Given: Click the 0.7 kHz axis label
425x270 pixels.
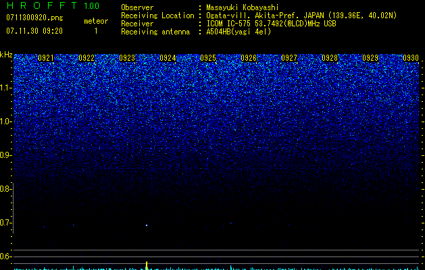Looking at the screenshot, I should tap(5, 223).
